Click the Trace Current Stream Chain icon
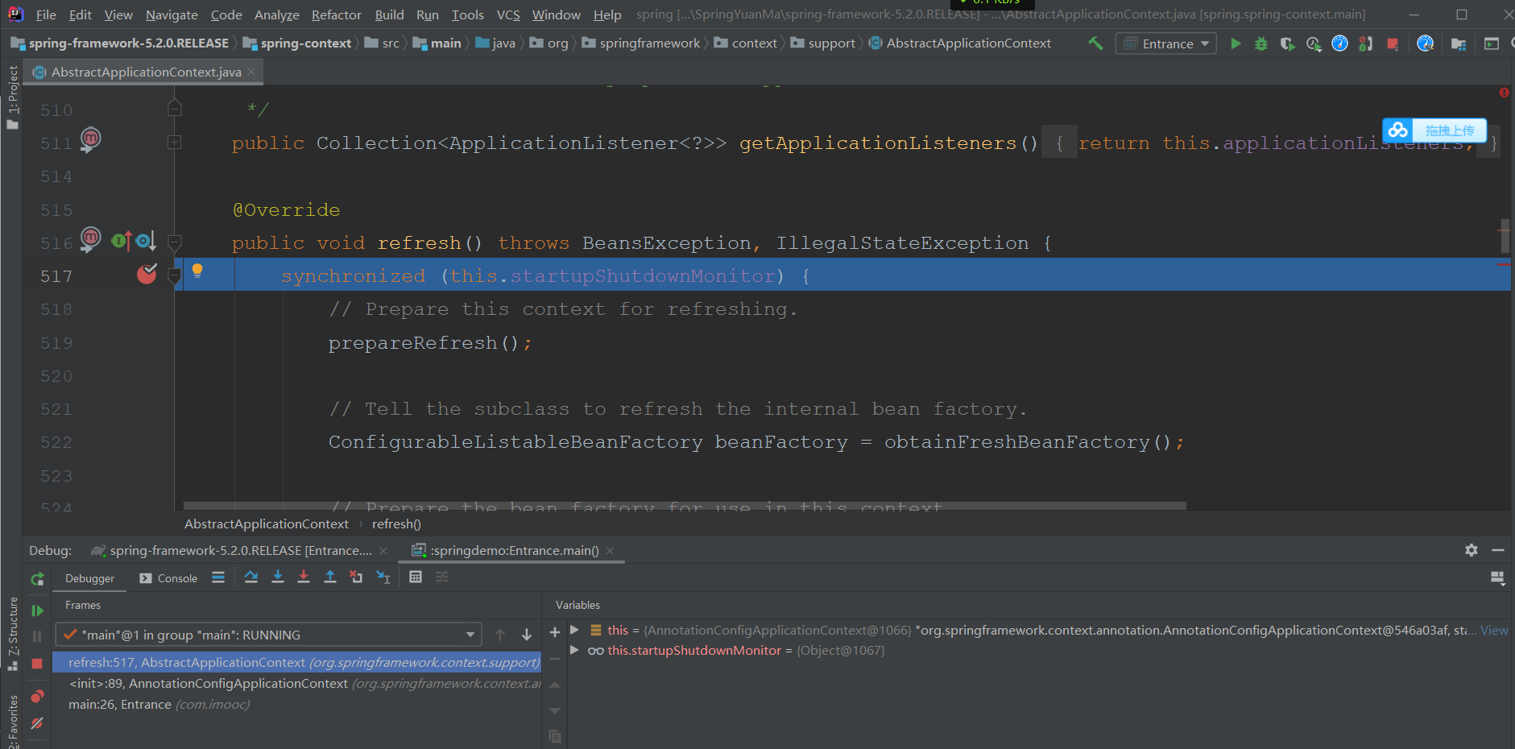 tap(442, 577)
